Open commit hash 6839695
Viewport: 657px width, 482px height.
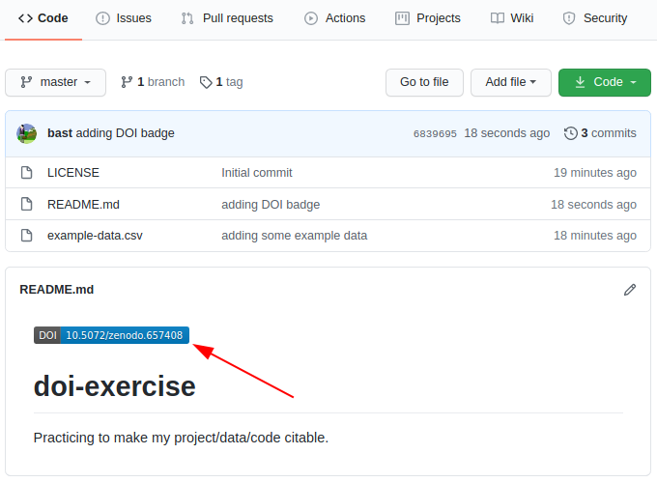434,134
